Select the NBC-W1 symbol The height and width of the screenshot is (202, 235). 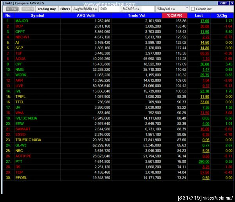click(22, 37)
